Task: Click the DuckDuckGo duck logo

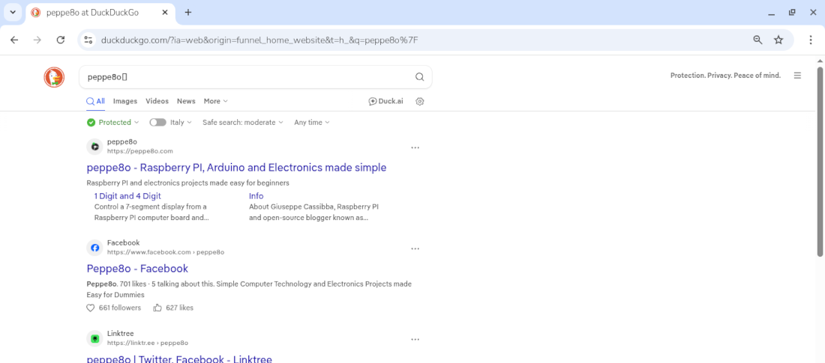Action: [x=54, y=77]
